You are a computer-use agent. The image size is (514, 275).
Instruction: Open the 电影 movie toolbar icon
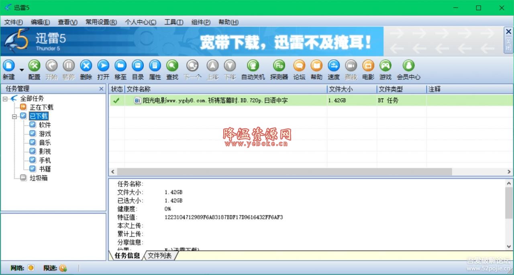click(x=368, y=65)
